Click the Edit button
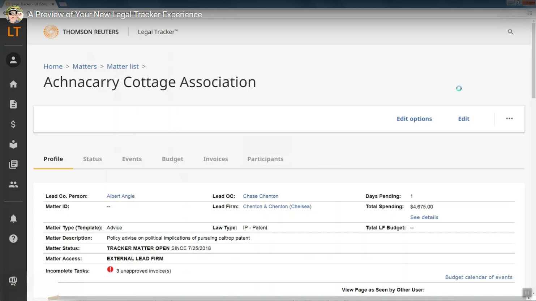Viewport: 536px width, 301px height. pos(463,119)
